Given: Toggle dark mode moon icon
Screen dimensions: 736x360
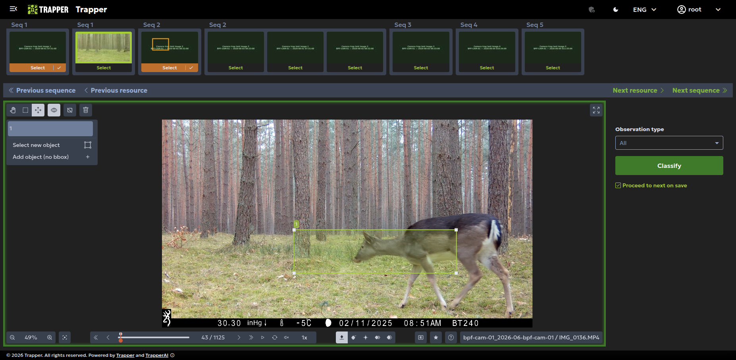Looking at the screenshot, I should point(616,10).
